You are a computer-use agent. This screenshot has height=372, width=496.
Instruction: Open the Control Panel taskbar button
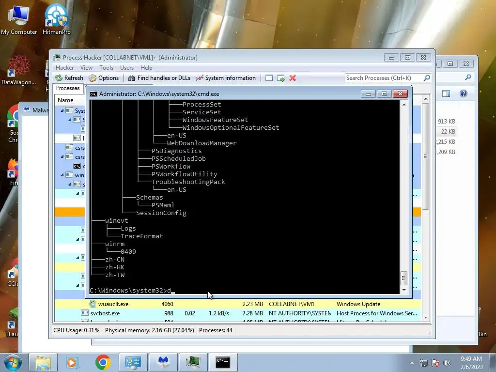click(x=133, y=362)
